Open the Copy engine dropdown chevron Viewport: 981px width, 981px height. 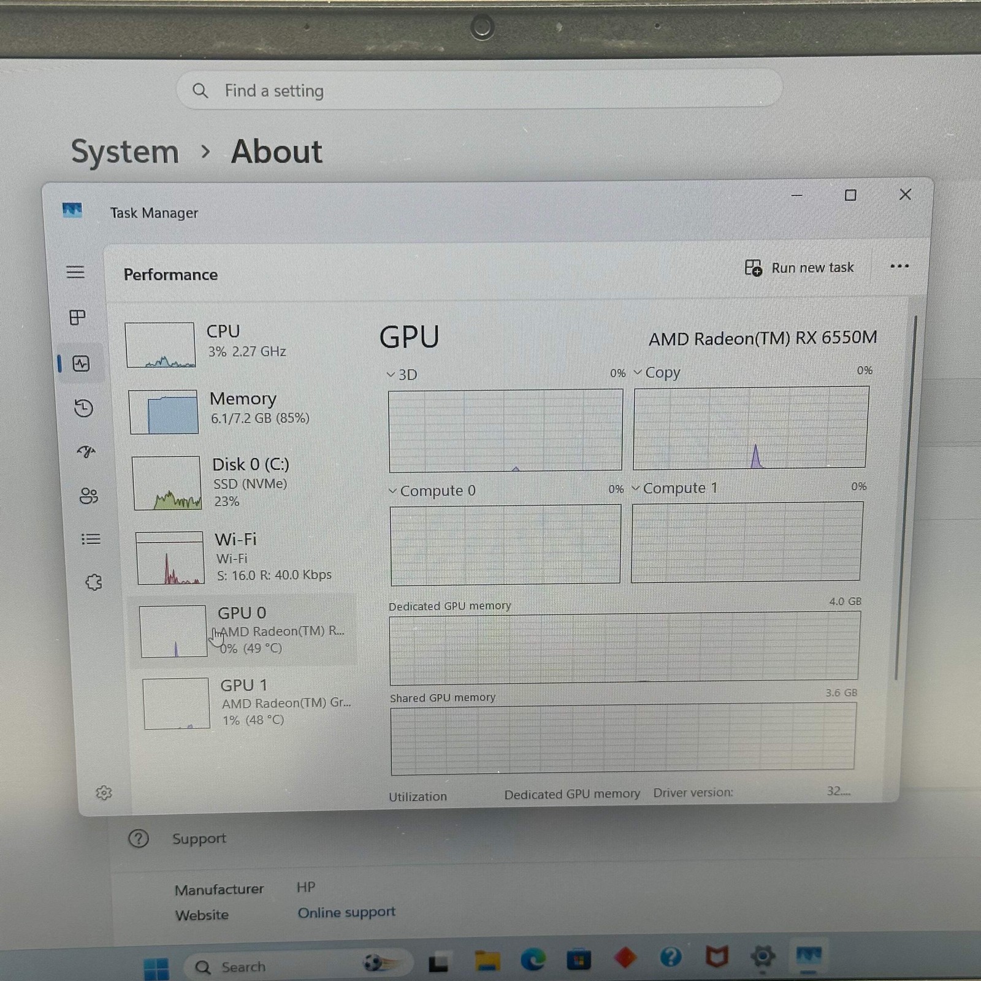638,372
